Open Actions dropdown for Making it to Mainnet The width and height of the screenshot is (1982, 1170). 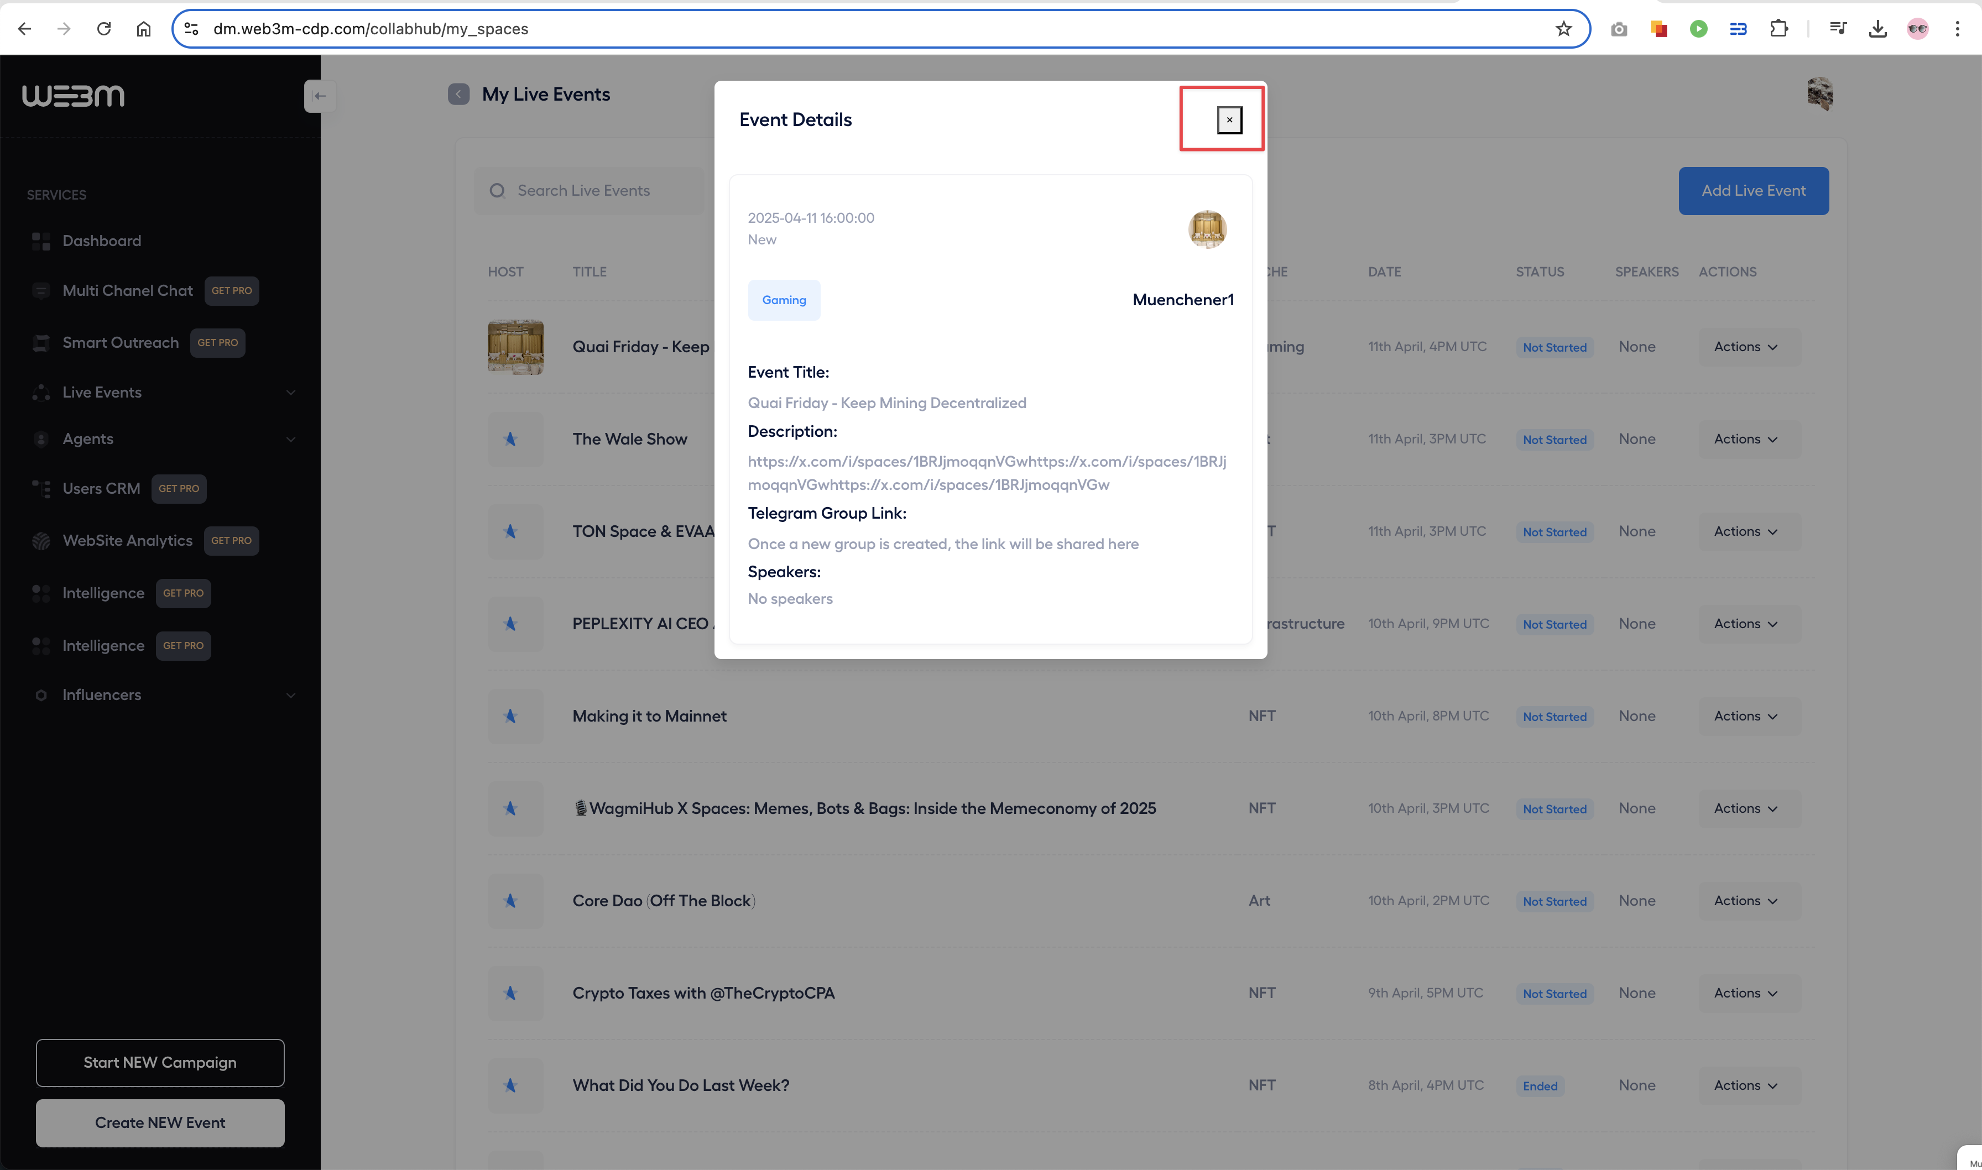(1746, 716)
